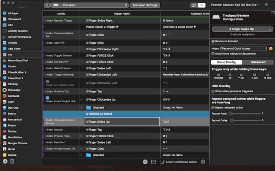Click Attach additional action
275x171 pixels.
point(178,162)
